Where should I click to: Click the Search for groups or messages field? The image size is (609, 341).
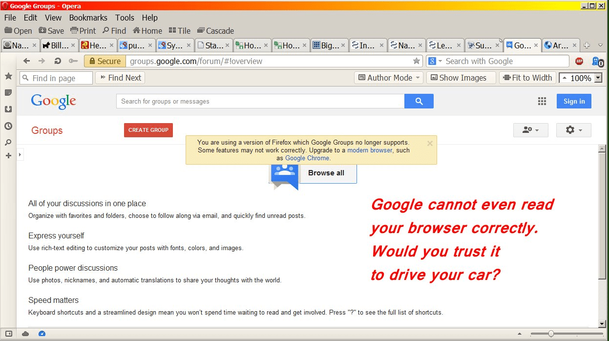260,101
